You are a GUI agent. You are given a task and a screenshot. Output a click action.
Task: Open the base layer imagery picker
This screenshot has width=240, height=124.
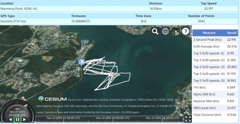click(x=176, y=31)
